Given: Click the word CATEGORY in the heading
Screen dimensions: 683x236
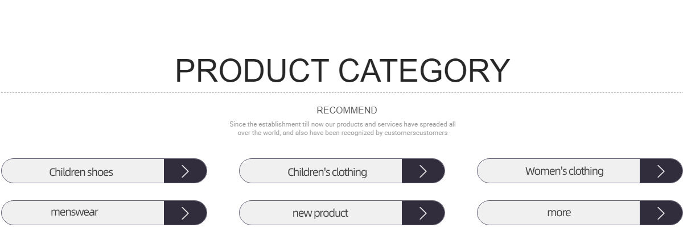Looking at the screenshot, I should 424,71.
